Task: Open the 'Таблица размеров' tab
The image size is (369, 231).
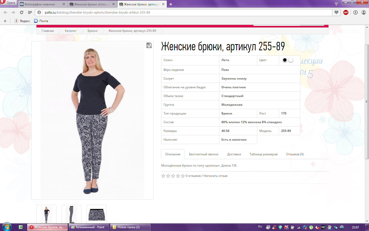Action: (263, 154)
